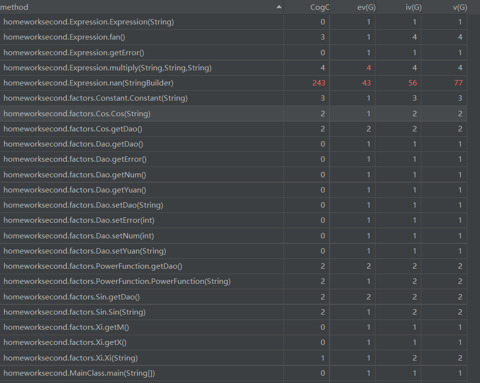Click the Sin.getDao() method row
Screen dimensions: 480x383
coord(75,297)
